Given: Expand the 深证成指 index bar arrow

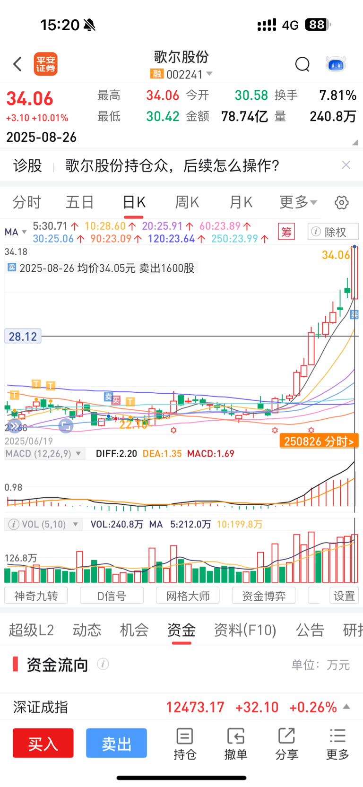Looking at the screenshot, I should (346, 707).
